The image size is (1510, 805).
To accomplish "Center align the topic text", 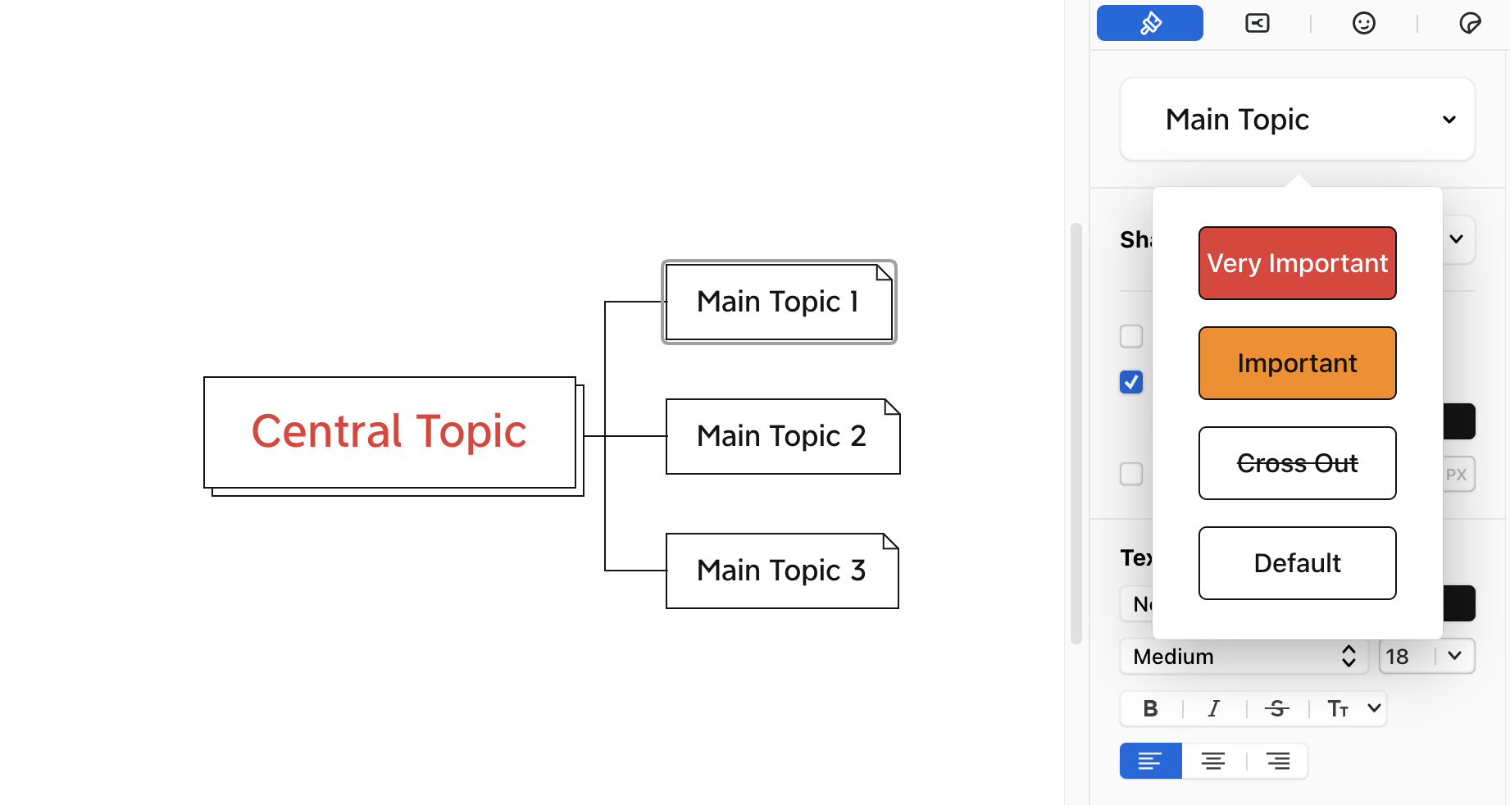I will [x=1213, y=761].
